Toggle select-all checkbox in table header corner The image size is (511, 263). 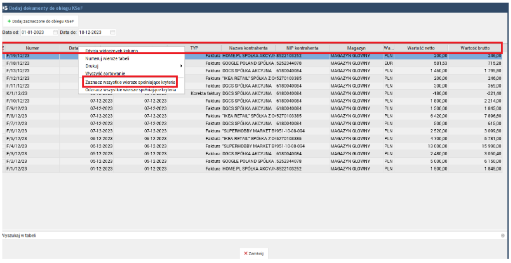click(x=3, y=48)
